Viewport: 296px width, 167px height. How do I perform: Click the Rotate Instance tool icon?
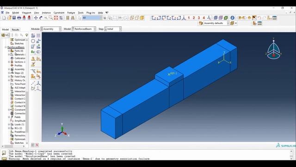click(33, 46)
